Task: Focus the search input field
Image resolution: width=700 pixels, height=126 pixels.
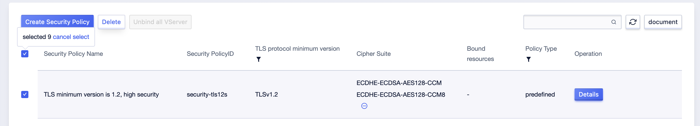Action: (567, 22)
